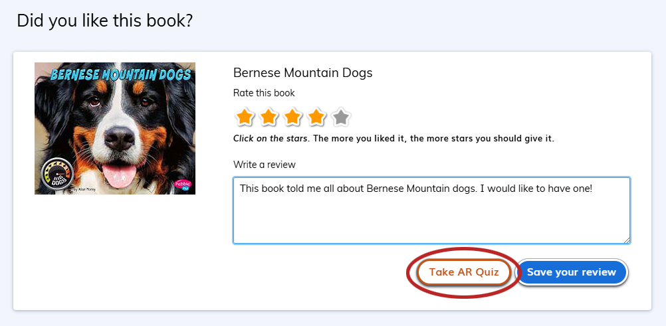Screen dimensions: 666x326
Task: Place cursor after "one!" in the review
Action: tap(593, 189)
